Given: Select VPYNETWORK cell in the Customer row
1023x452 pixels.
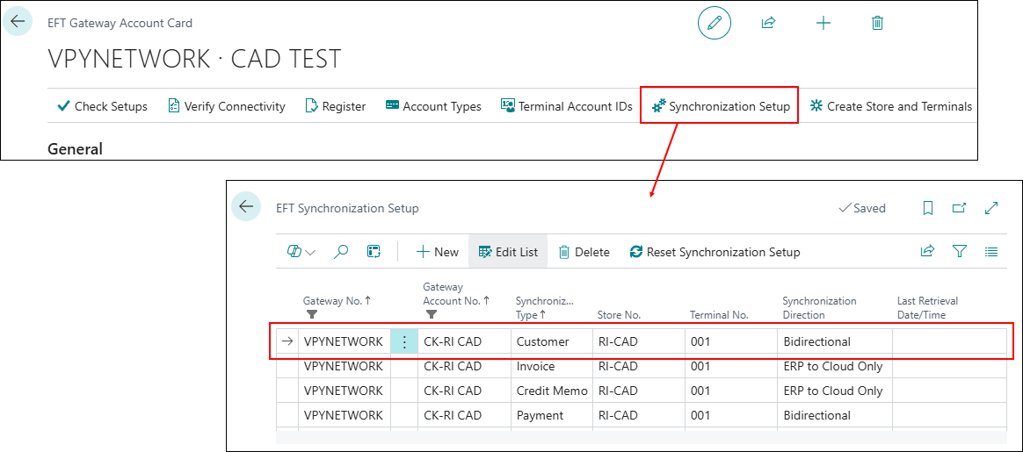Looking at the screenshot, I should point(344,341).
